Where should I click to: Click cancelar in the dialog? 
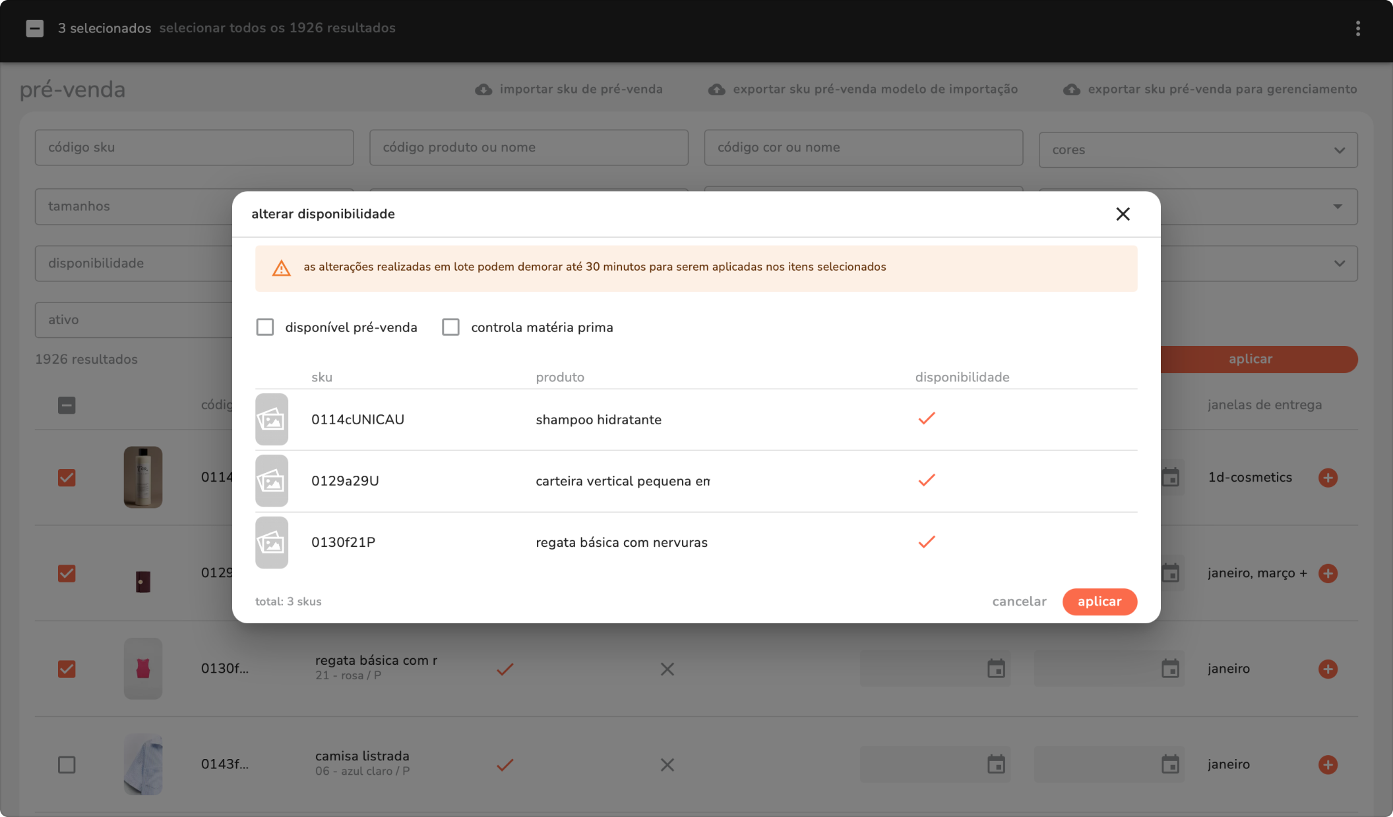[x=1019, y=602]
